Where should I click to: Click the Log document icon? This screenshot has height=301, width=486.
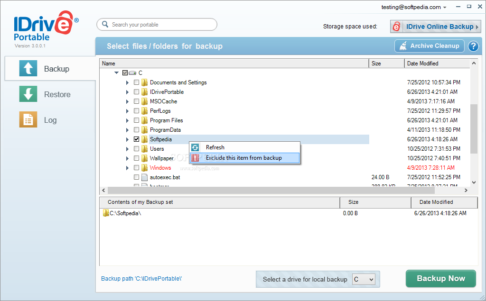tap(28, 119)
